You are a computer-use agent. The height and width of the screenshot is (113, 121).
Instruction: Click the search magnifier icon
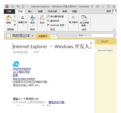[115, 35]
